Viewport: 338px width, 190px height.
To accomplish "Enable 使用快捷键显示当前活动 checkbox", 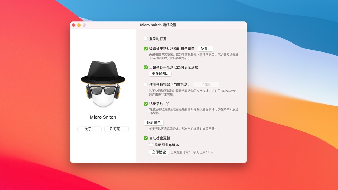I will [146, 84].
